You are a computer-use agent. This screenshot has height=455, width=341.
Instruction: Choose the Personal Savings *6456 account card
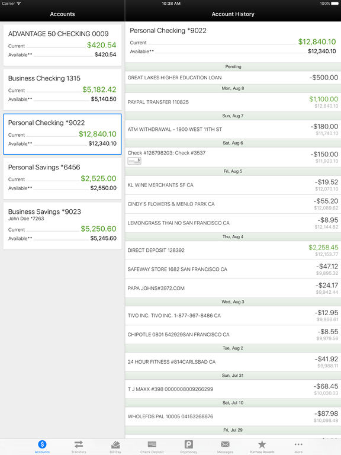click(62, 178)
